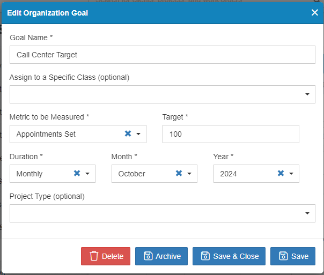Click the Save & Close button

click(x=229, y=256)
